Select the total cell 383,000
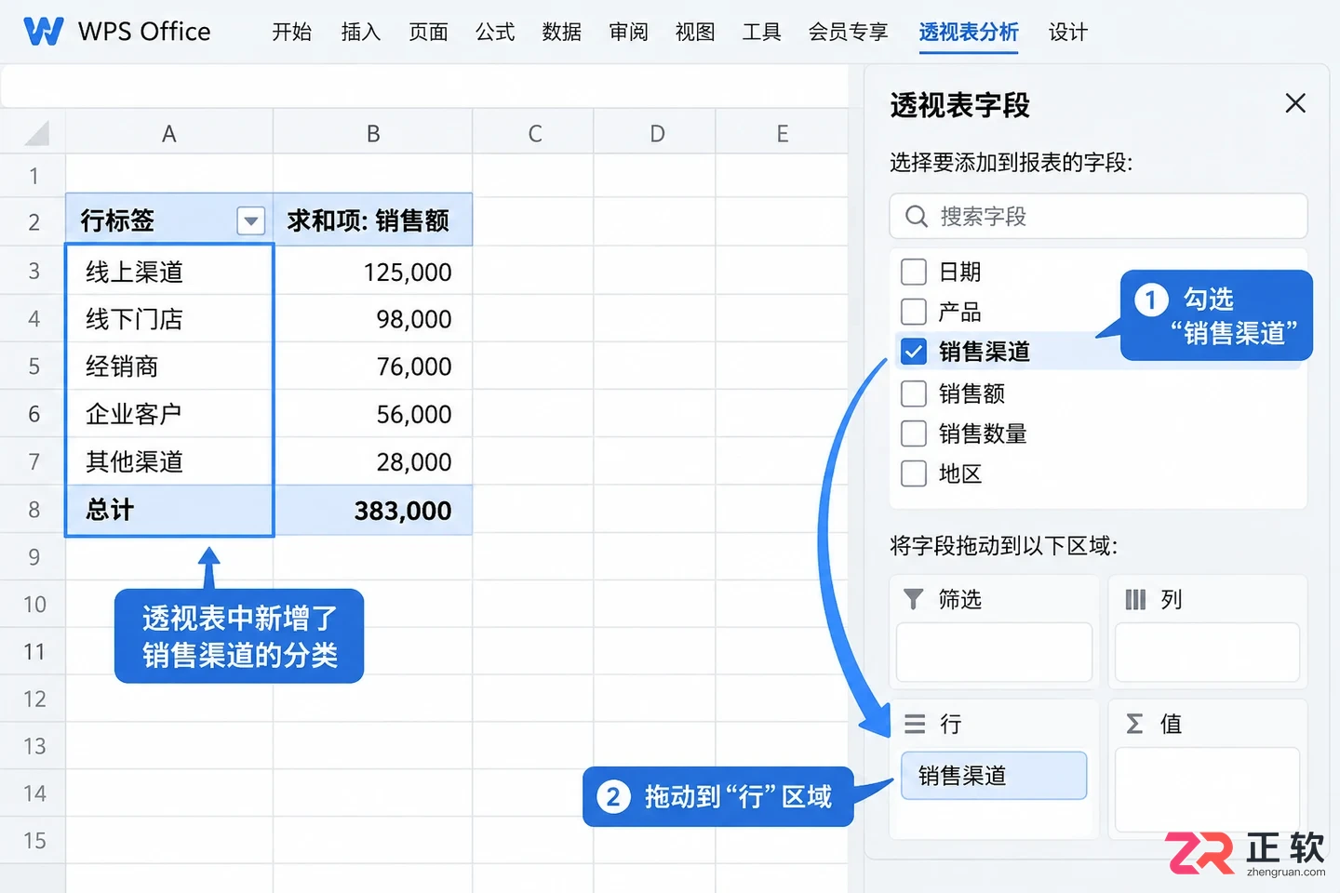1340x893 pixels. pyautogui.click(x=373, y=510)
